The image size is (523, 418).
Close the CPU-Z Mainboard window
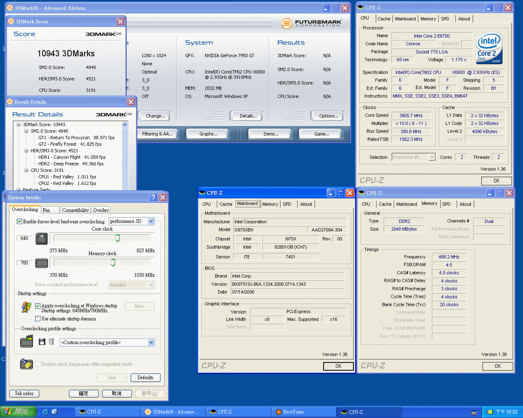click(350, 193)
